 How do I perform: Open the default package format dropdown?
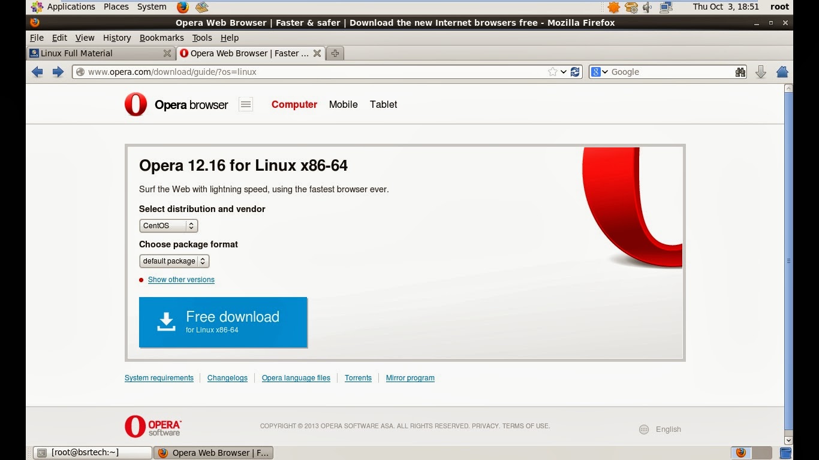(x=174, y=261)
